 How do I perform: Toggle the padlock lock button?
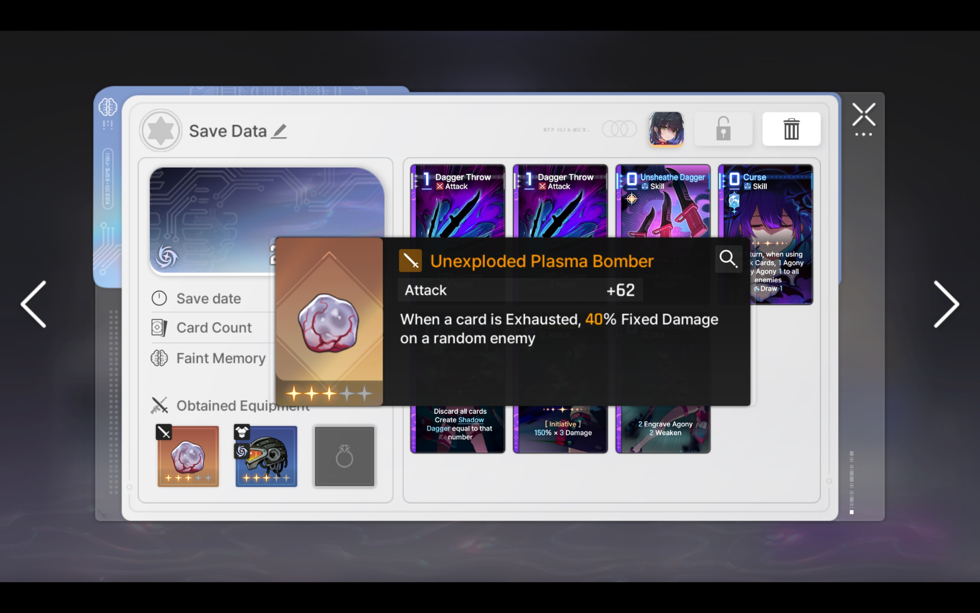[x=723, y=129]
